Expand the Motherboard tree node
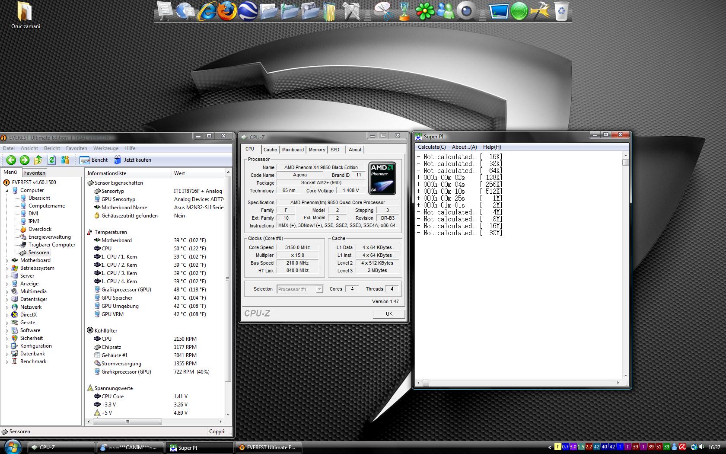Viewport: 726px width, 454px height. [x=7, y=260]
